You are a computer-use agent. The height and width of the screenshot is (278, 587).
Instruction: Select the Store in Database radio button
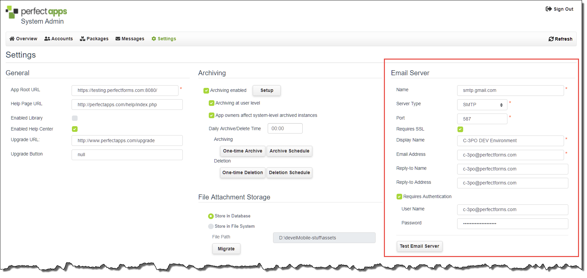coord(211,216)
